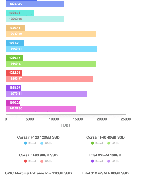Select the 19209.47 light green bar
The width and height of the screenshot is (168, 175).
(51, 64)
